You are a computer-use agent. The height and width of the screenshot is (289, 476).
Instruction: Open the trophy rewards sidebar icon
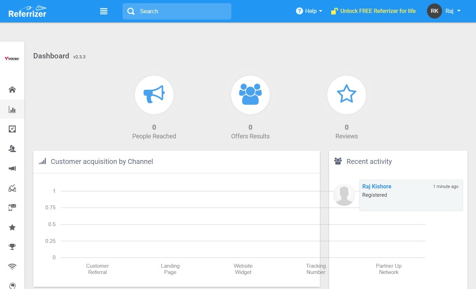12,247
